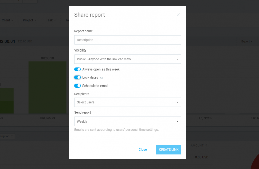The image size is (259, 169).
Task: Click the Recipients field caret arrow
Action: tap(177, 102)
